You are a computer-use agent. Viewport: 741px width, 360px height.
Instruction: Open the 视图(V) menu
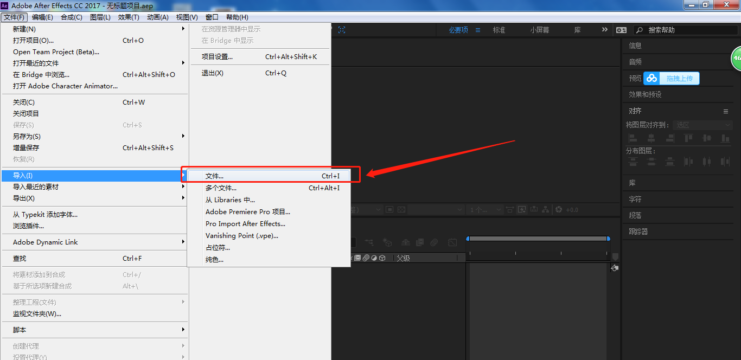[187, 17]
